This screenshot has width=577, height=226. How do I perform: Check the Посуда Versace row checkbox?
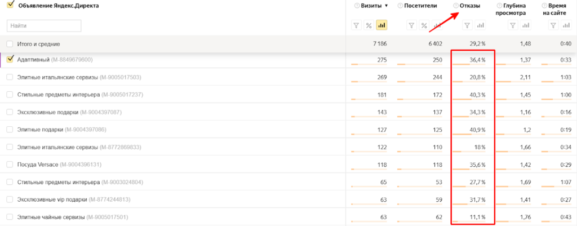(x=10, y=165)
